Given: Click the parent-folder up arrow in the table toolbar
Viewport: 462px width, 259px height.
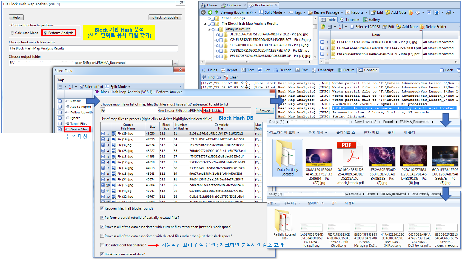Looking at the screenshot, I should click(323, 27).
